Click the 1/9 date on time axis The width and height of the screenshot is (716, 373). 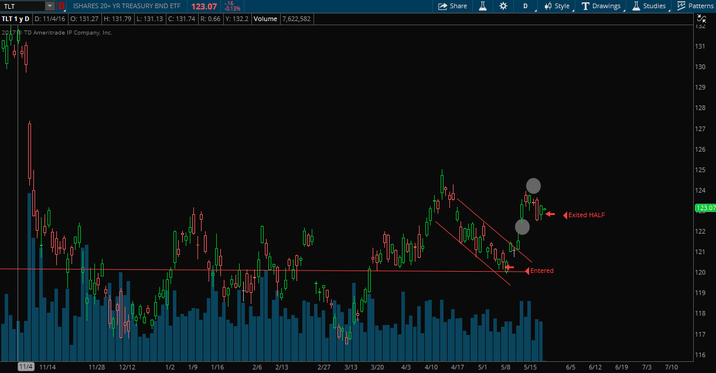(193, 367)
